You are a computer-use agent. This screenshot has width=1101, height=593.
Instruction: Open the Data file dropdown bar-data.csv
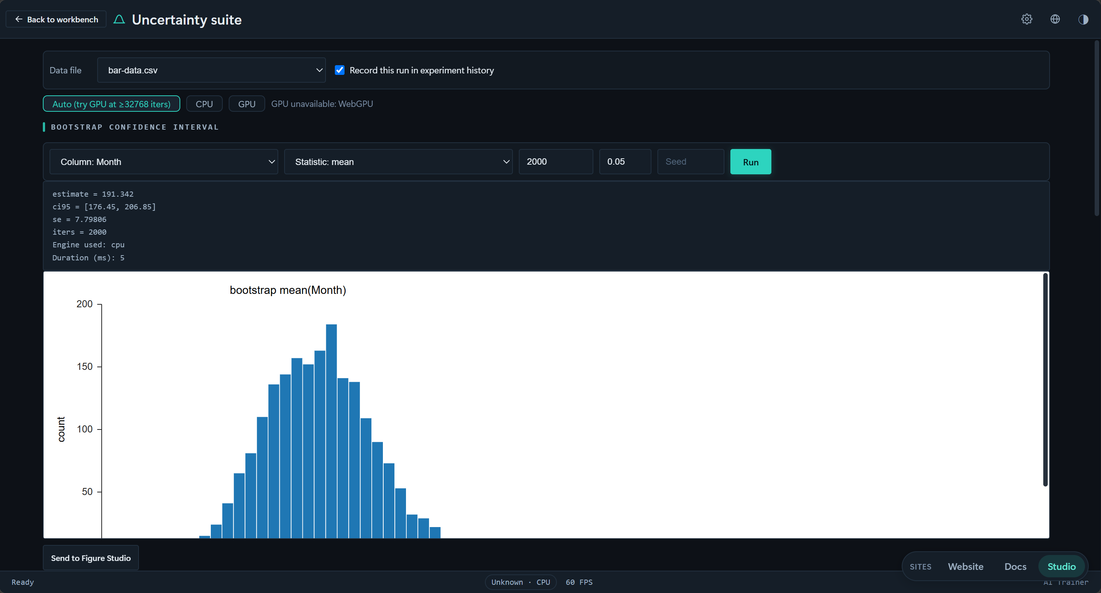[x=211, y=70]
